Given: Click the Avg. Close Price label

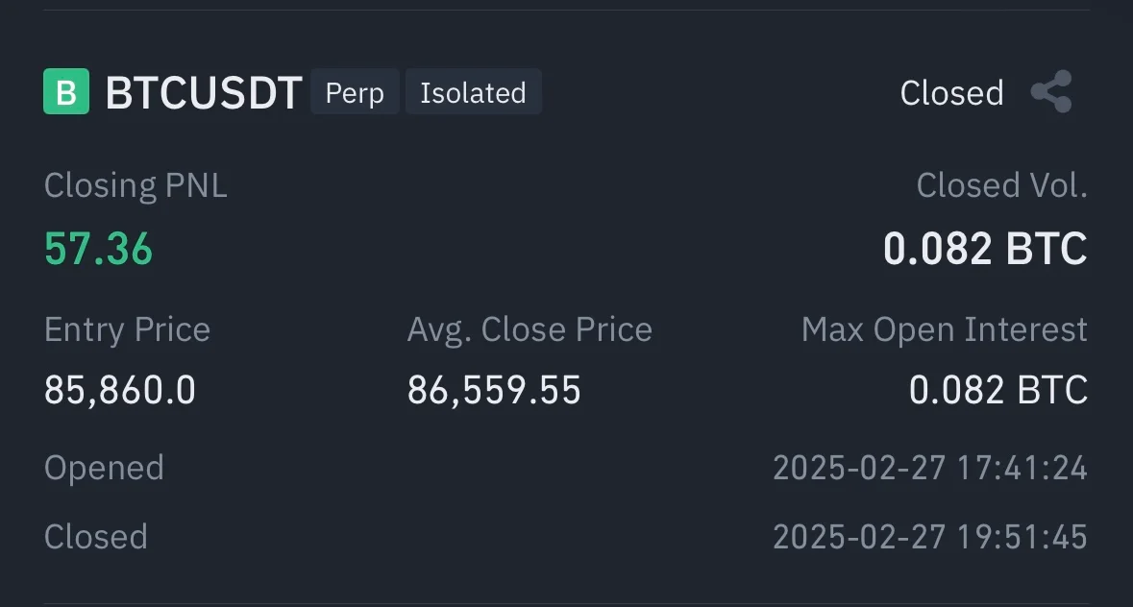Looking at the screenshot, I should tap(530, 329).
